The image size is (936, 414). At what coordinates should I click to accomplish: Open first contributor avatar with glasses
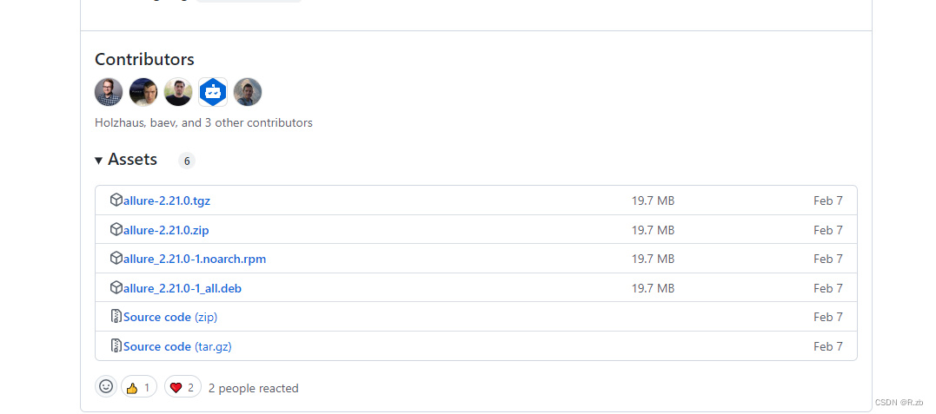[x=109, y=92]
